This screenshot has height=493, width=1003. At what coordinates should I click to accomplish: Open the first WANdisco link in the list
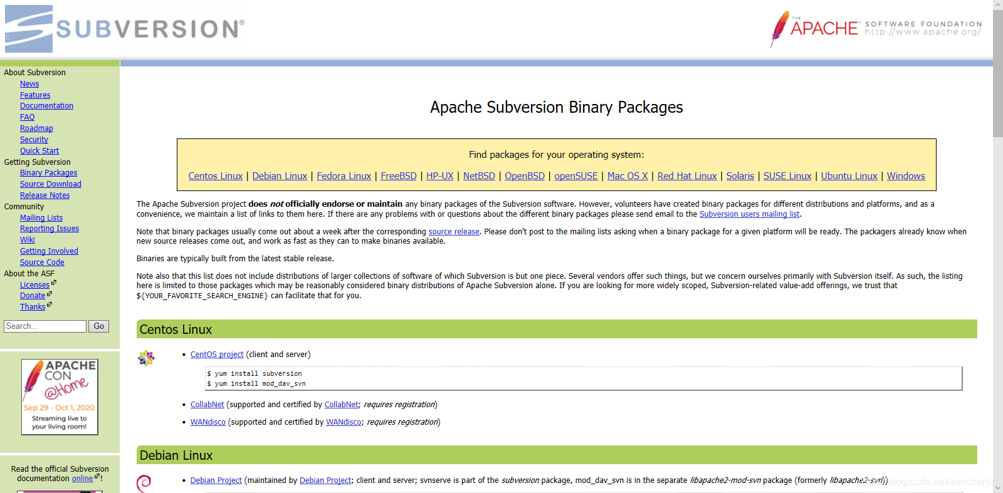[208, 422]
